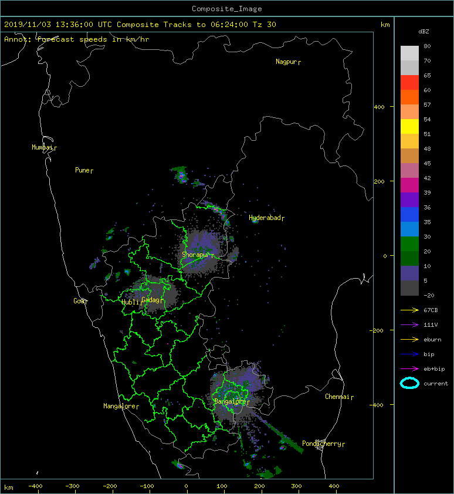Click the '67CB' legend label text
The height and width of the screenshot is (494, 454).
431,310
